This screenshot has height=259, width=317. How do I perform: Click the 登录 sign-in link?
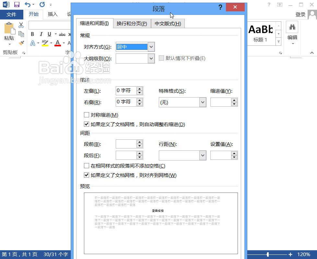[300, 14]
